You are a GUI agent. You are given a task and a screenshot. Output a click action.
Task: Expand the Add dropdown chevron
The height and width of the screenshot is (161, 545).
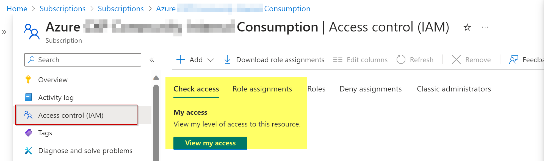[211, 60]
